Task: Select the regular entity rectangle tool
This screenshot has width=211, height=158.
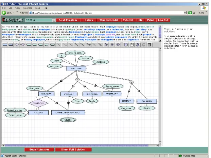Action: click(x=5, y=45)
